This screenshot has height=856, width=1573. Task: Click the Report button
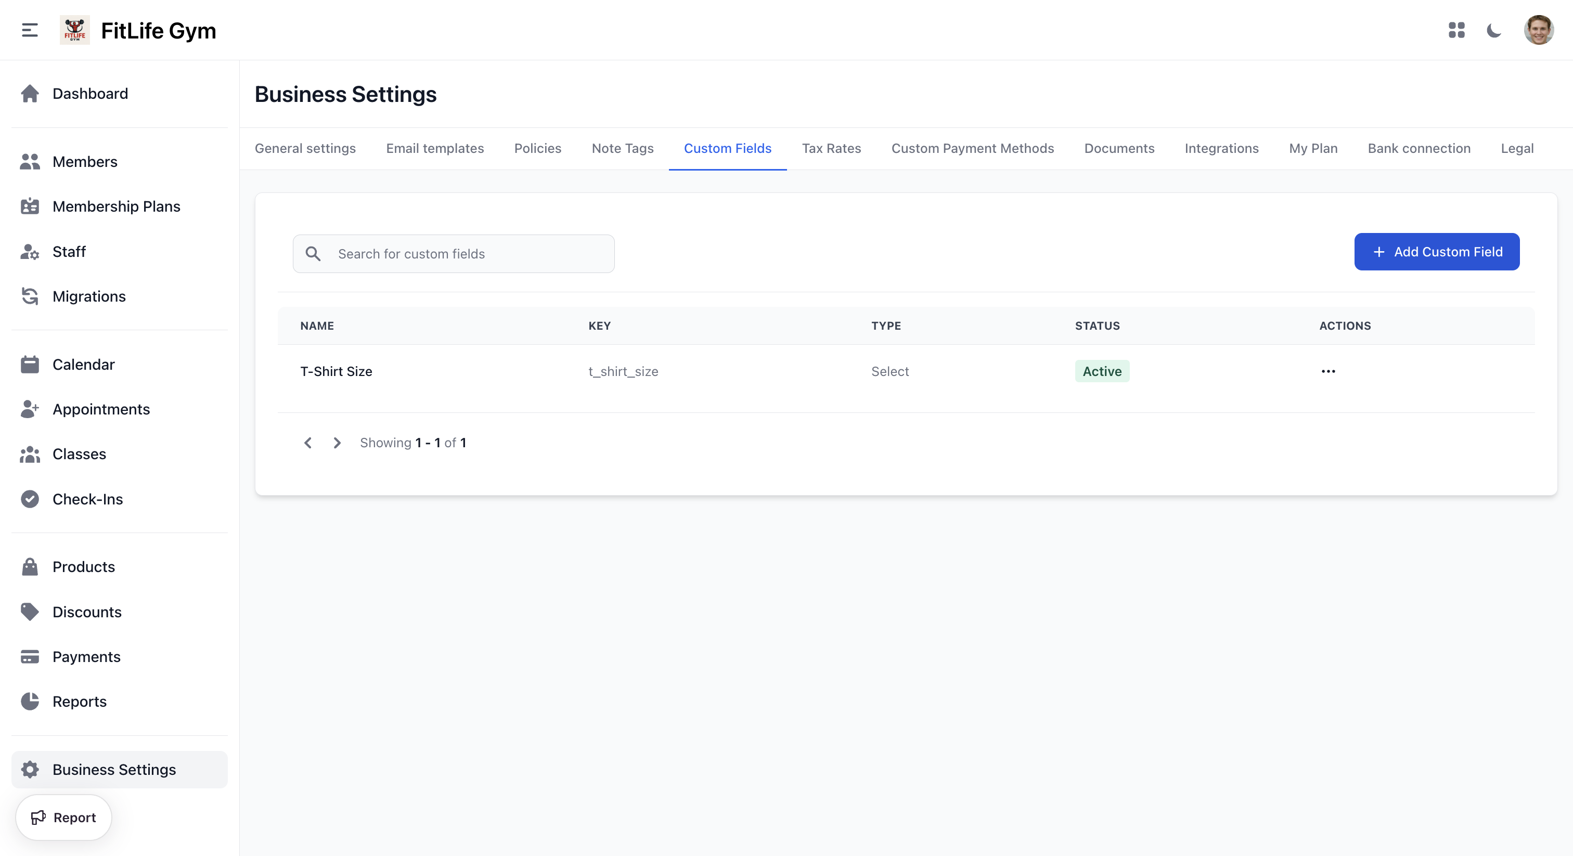click(63, 817)
